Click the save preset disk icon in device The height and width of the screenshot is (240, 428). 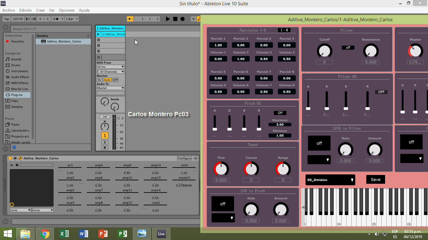click(x=17, y=165)
